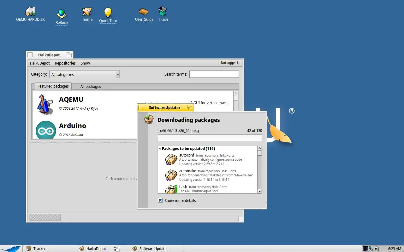Click the AQEMU package icon
The image size is (404, 252).
coord(45,104)
